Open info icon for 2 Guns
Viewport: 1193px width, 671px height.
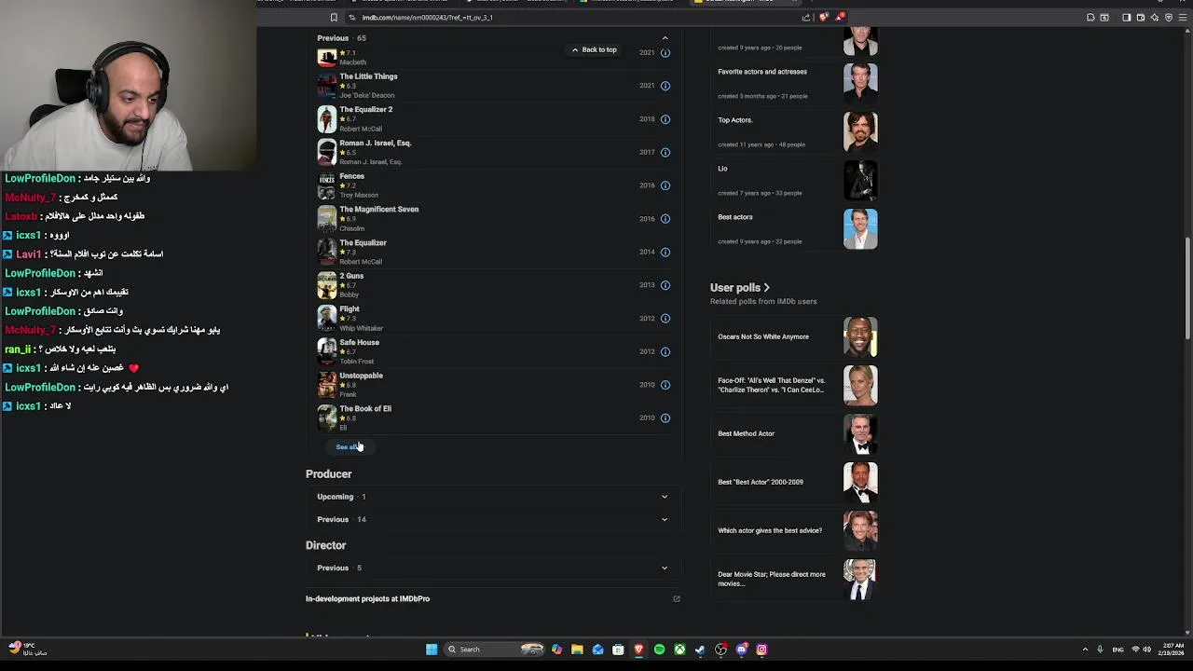click(665, 285)
